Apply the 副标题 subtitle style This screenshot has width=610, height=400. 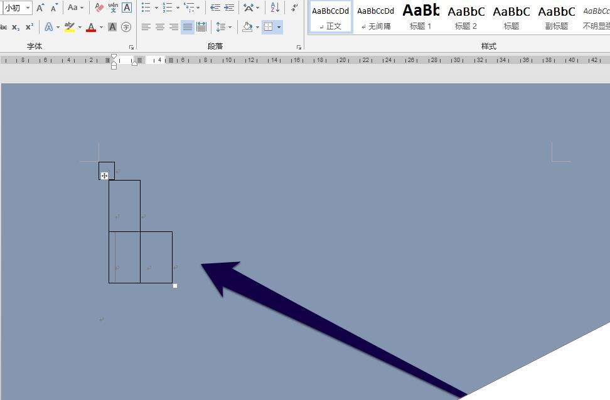point(556,17)
